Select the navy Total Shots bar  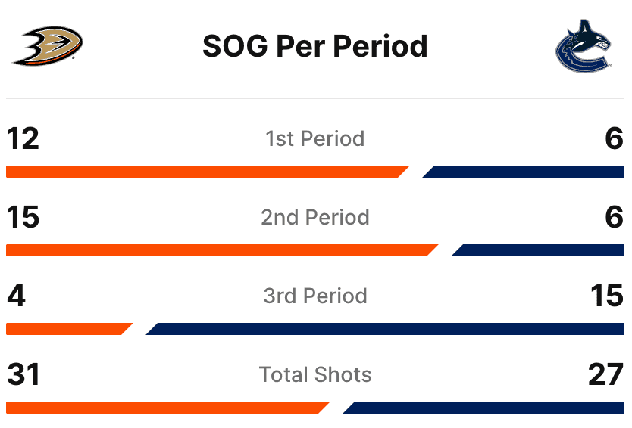click(x=485, y=408)
